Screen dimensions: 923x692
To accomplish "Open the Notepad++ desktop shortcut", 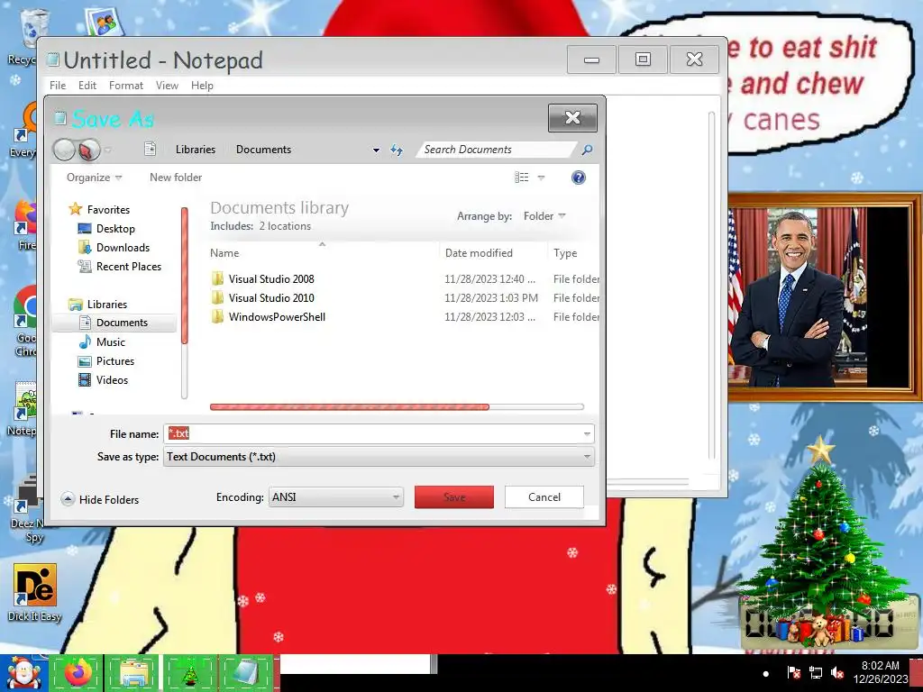I will (x=22, y=409).
